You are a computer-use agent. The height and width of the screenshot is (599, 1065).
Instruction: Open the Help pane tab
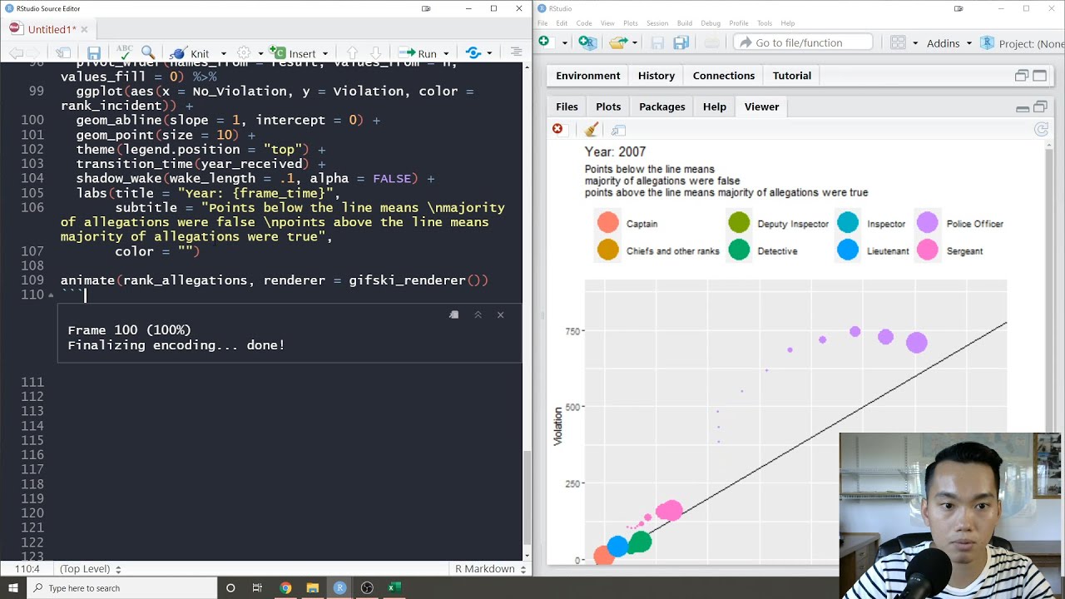pos(715,106)
